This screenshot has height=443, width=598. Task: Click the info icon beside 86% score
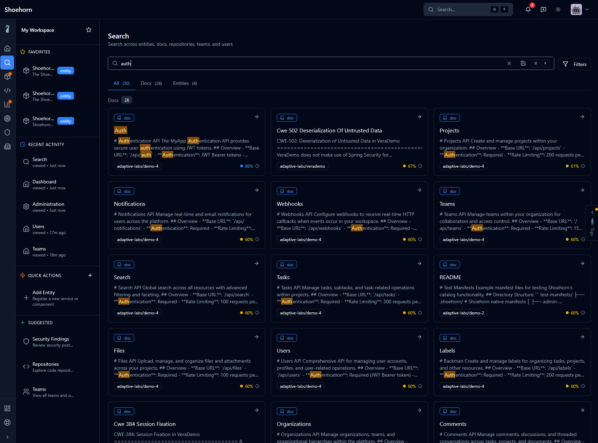[257, 166]
